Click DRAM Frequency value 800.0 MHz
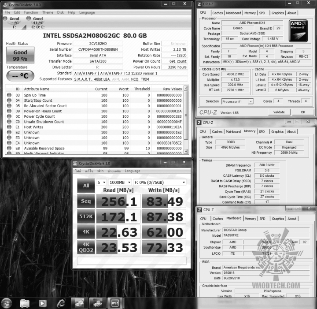317x309 pixels. tap(267, 165)
